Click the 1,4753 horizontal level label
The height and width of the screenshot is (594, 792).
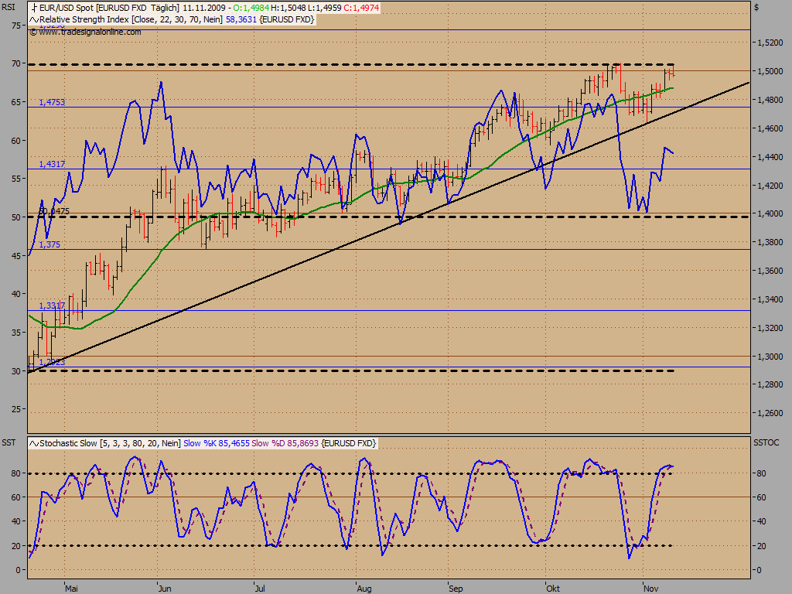[x=52, y=102]
